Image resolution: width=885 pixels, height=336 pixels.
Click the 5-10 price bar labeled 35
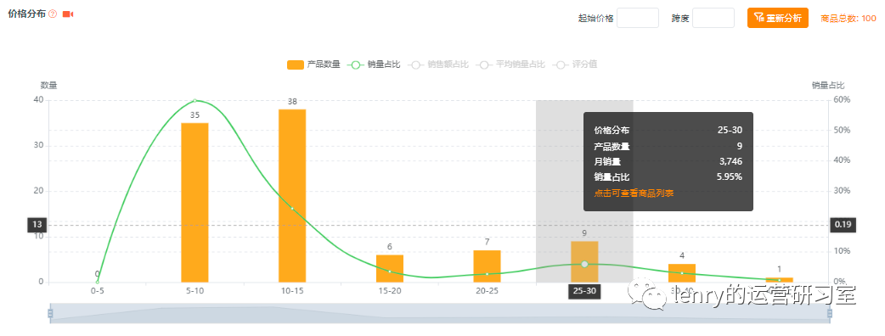coord(194,203)
